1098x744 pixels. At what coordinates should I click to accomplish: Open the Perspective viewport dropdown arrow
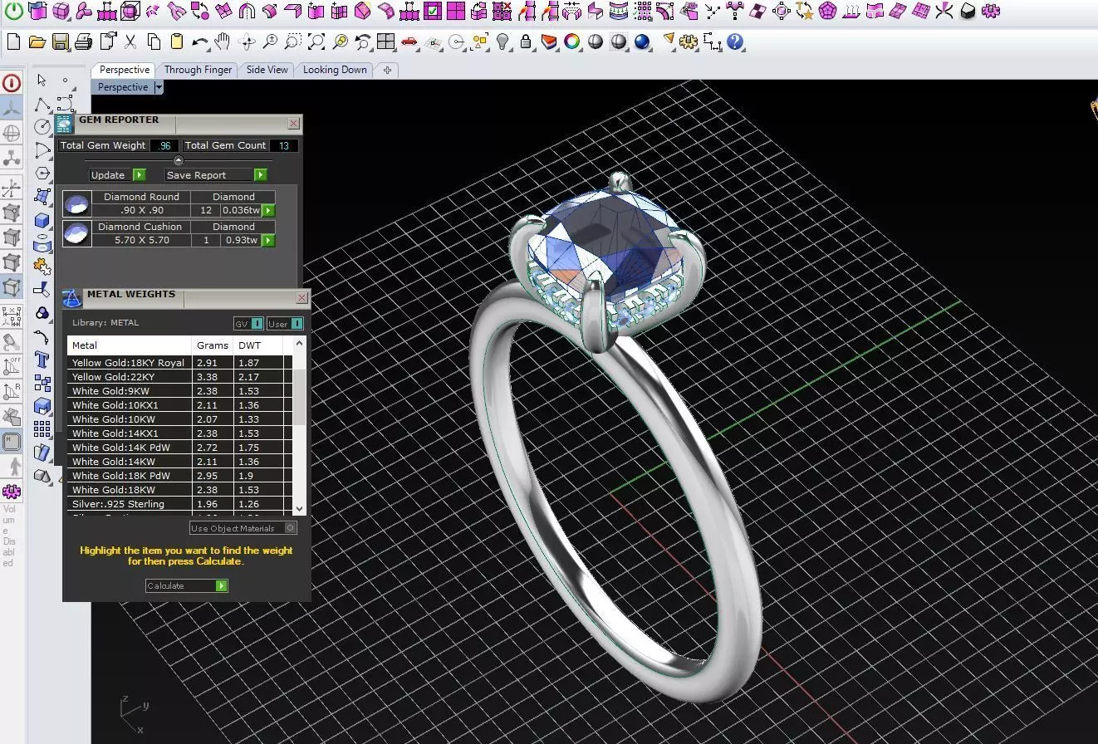tap(159, 87)
